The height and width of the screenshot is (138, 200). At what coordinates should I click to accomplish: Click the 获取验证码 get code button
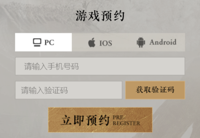155,90
